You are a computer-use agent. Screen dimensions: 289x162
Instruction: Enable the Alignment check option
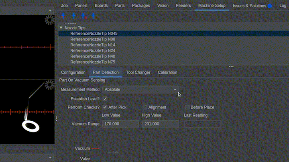145,107
